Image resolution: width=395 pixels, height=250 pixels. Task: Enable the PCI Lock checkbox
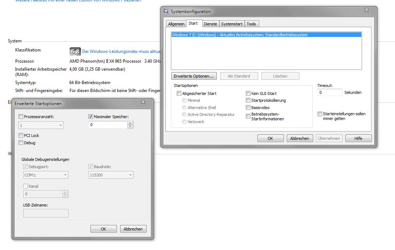[21, 136]
